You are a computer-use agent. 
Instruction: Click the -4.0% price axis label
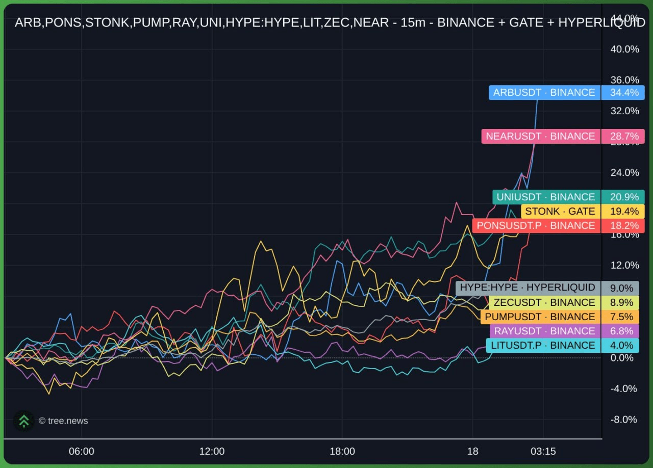(623, 388)
